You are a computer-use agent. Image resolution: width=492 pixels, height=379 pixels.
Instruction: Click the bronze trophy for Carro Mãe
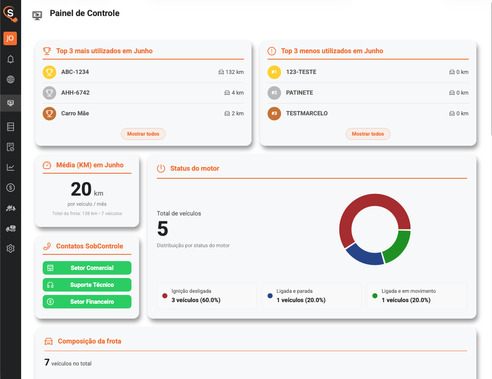49,114
